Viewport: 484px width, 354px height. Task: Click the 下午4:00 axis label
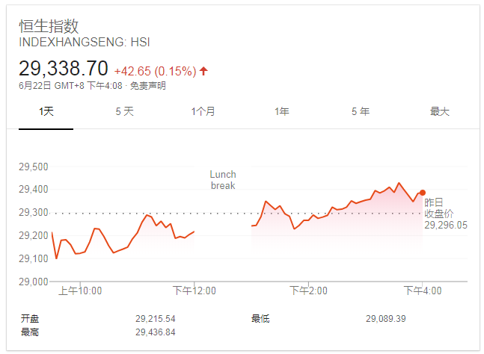(423, 291)
